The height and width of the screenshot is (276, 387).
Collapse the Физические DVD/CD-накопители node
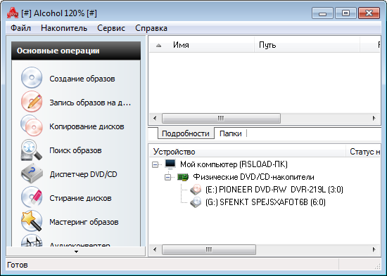168,177
